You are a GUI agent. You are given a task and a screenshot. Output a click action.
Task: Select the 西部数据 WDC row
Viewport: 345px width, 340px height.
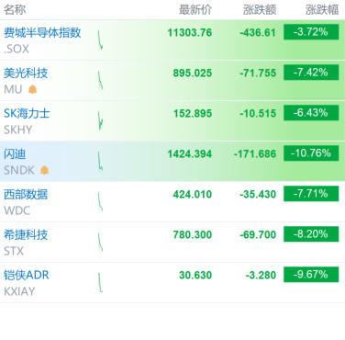tap(172, 202)
